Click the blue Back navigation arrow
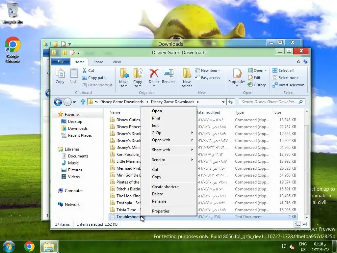The width and height of the screenshot is (337, 253). click(x=58, y=102)
